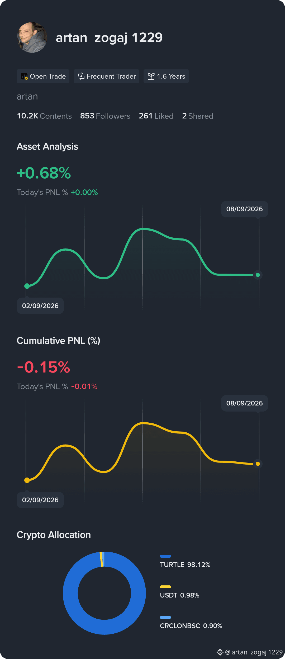Image resolution: width=285 pixels, height=659 pixels.
Task: Open the artan zogaj profile avatar
Action: pyautogui.click(x=32, y=37)
